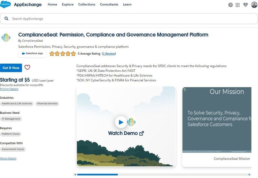258x178 pixels.
Task: Open the Our Mission slide thumbnail
Action: 217,120
